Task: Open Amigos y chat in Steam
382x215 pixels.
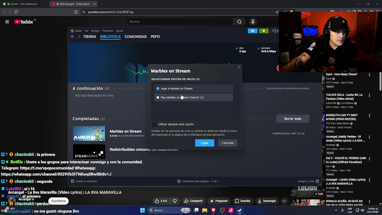Action: tap(309, 181)
